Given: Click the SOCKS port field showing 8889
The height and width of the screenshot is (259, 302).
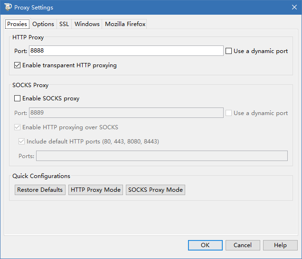Looking at the screenshot, I should coord(126,113).
